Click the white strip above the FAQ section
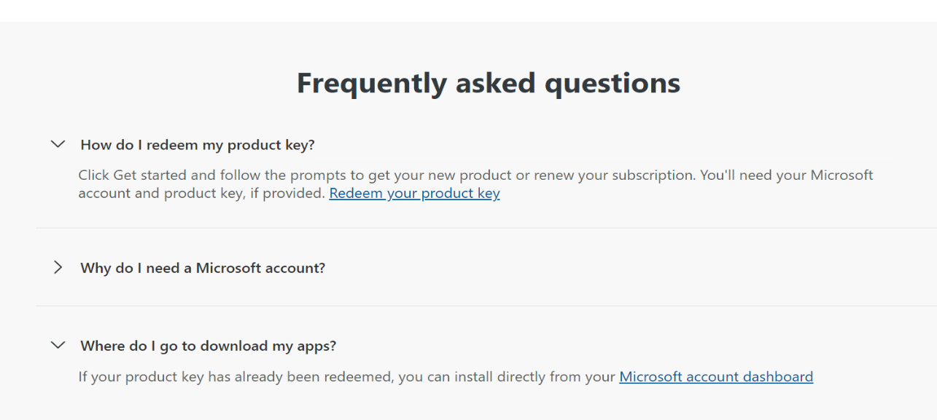 (x=468, y=10)
